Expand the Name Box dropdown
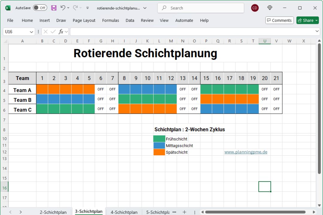The image size is (323, 215). (31, 31)
